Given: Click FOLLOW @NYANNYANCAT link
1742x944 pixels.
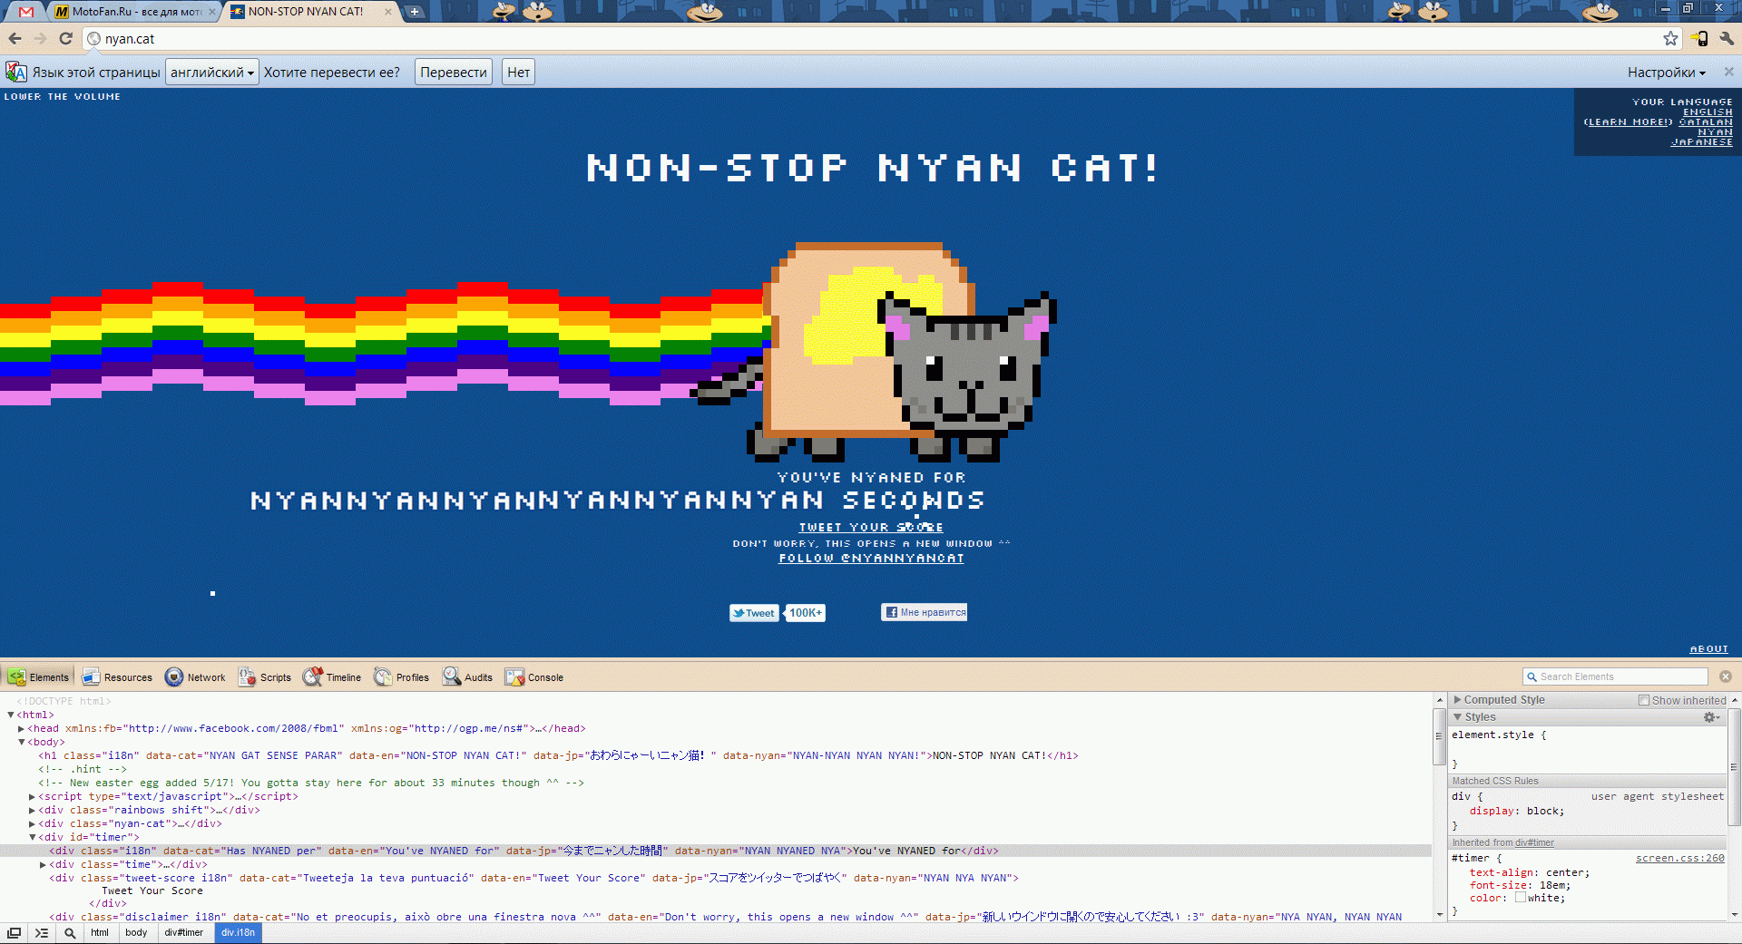Looking at the screenshot, I should coord(871,558).
